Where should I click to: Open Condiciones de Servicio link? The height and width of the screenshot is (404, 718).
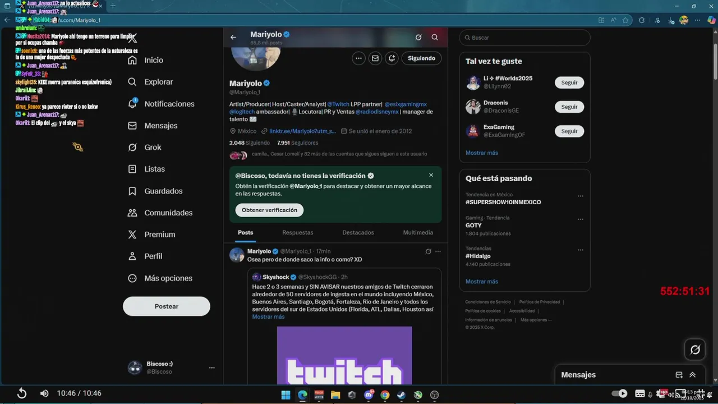(x=488, y=302)
